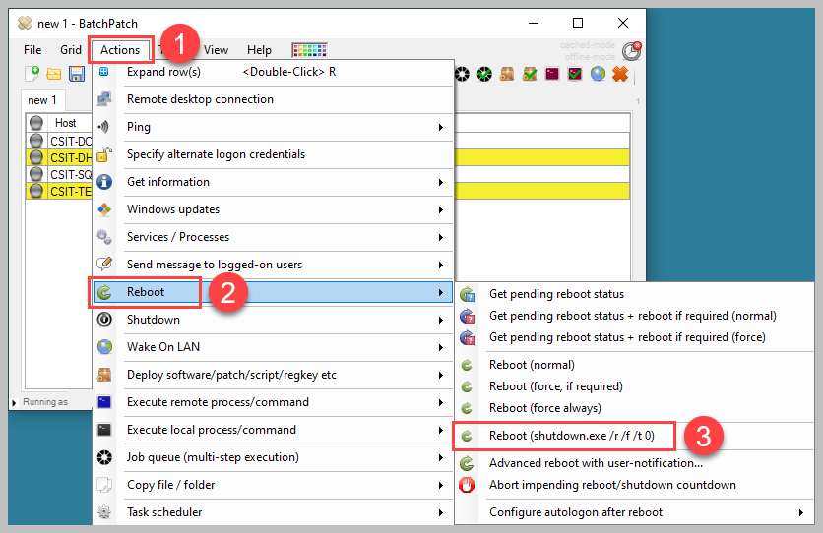Switch to the new 1 grid tab
823x533 pixels.
[x=42, y=100]
